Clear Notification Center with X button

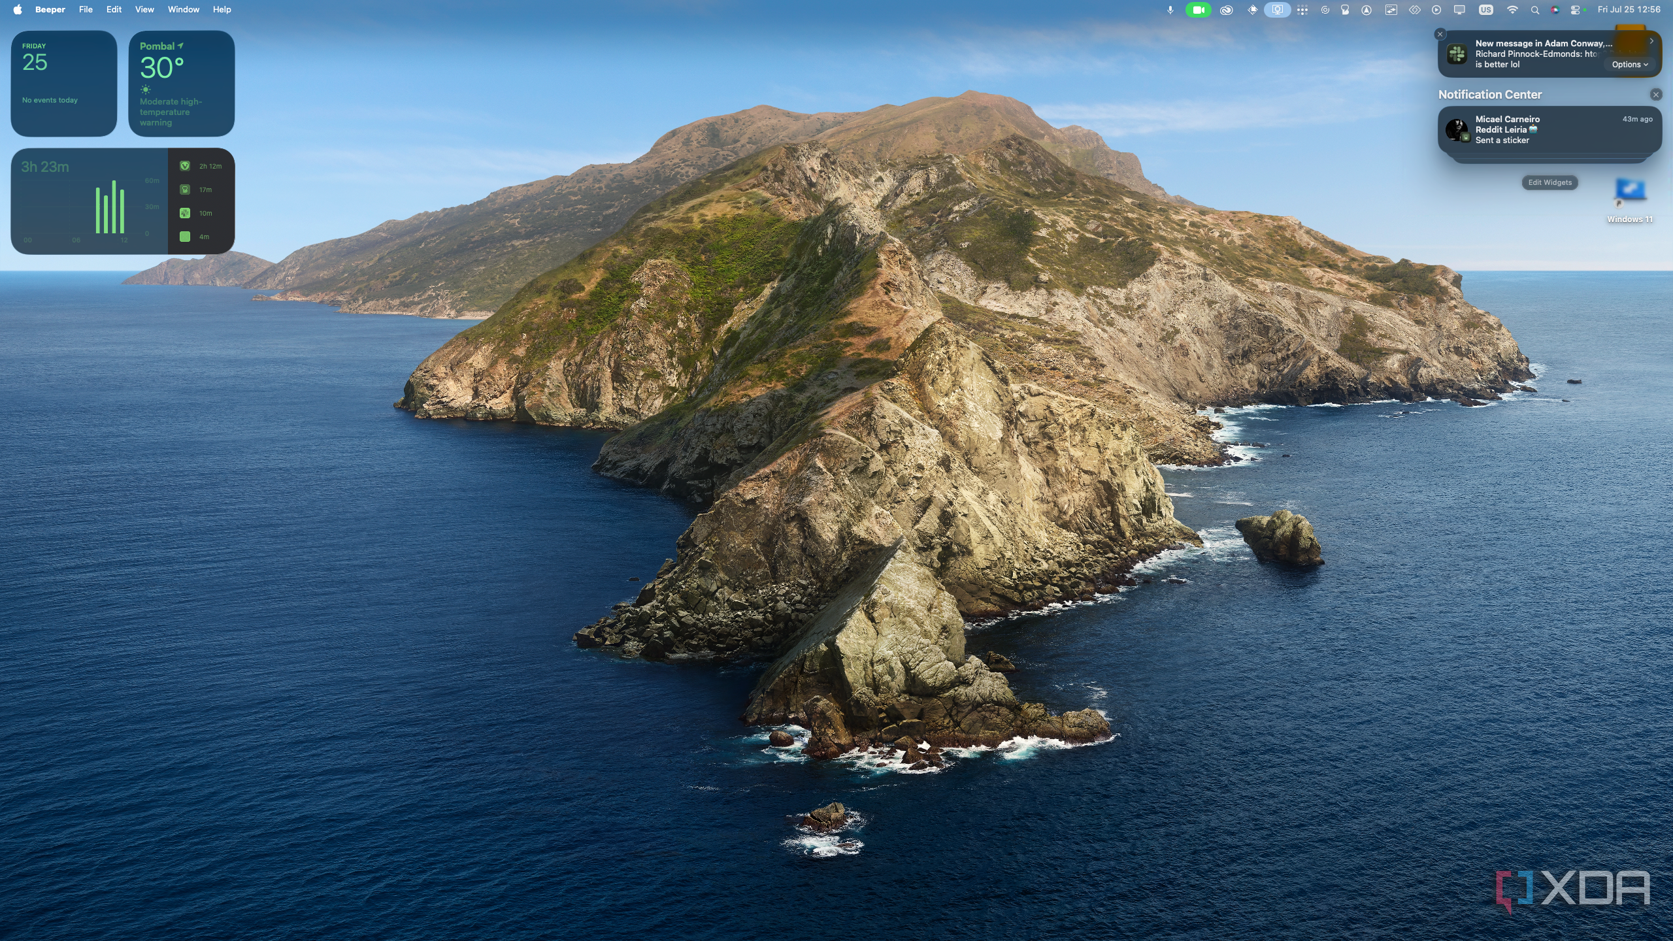(x=1656, y=95)
